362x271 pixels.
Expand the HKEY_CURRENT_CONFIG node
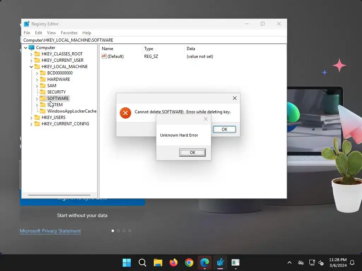pyautogui.click(x=31, y=124)
